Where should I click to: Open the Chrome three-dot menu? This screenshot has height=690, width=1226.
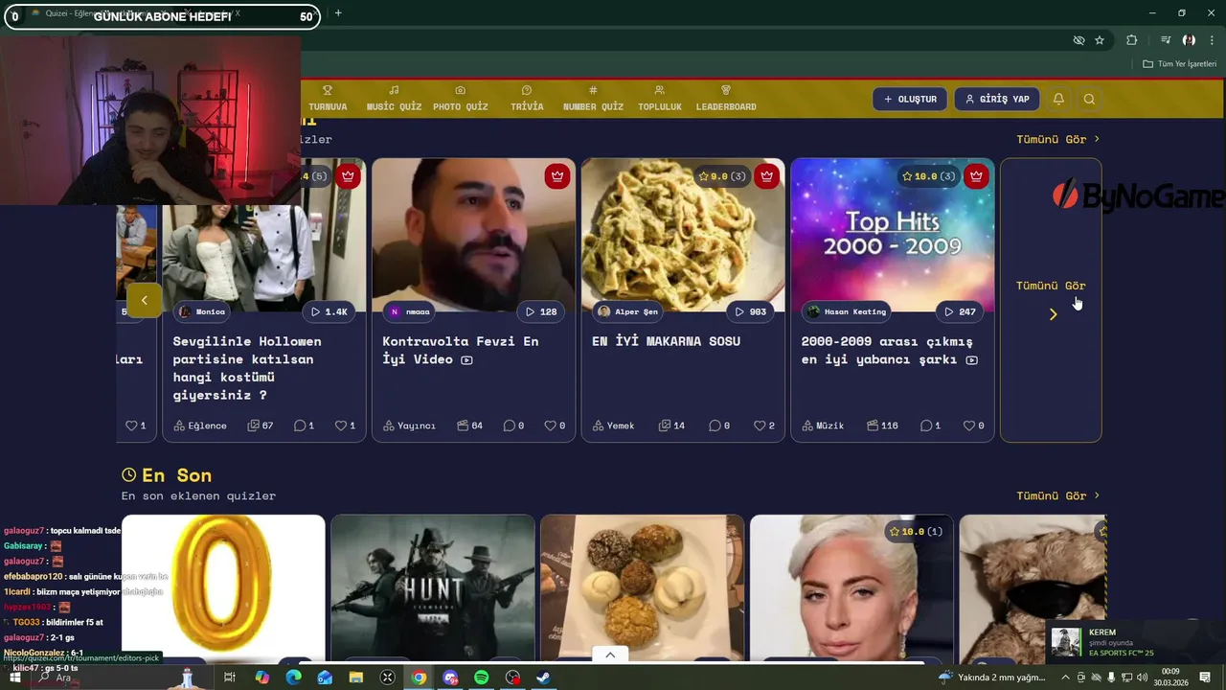click(x=1212, y=40)
